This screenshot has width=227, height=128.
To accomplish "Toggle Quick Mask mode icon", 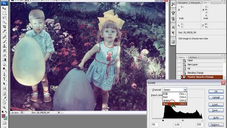I will click(x=4, y=123).
